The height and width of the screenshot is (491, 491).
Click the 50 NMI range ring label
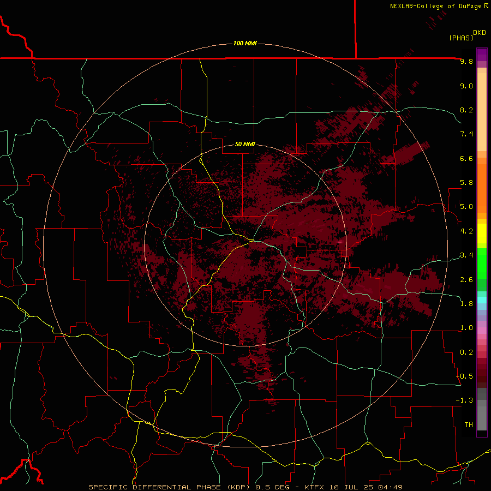tap(245, 144)
